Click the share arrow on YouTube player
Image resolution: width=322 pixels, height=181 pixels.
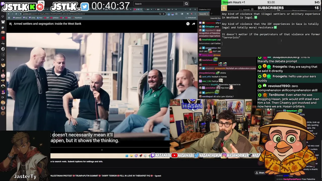(x=193, y=24)
